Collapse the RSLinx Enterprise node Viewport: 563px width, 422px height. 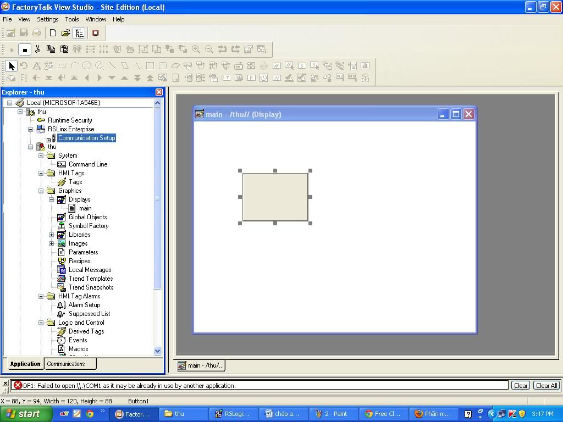(x=31, y=129)
